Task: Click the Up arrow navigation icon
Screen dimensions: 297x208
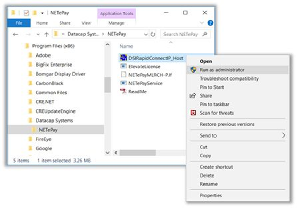Action: click(x=47, y=34)
